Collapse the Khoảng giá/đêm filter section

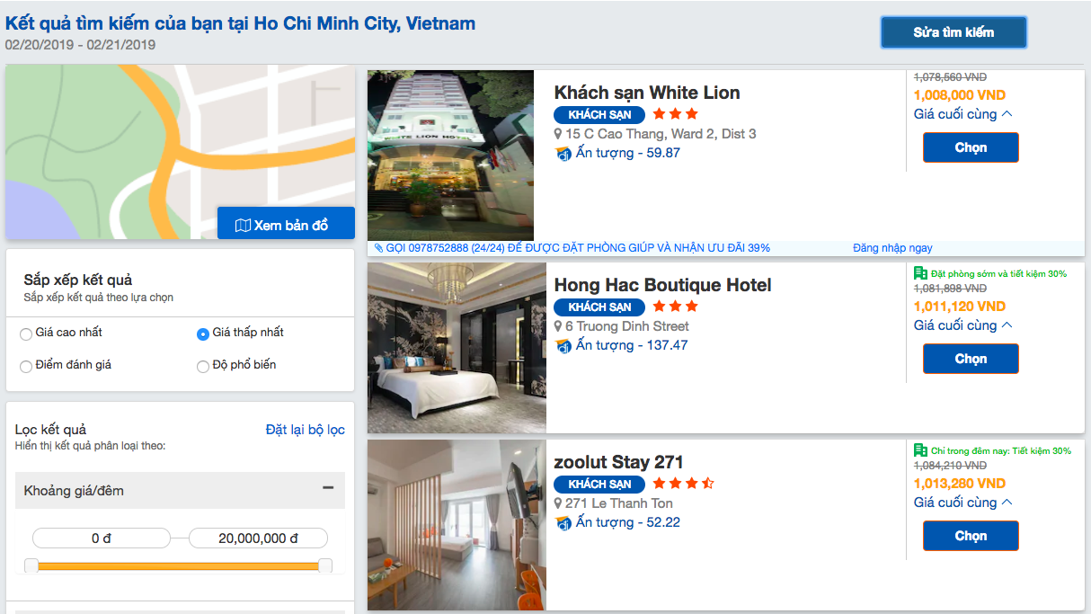point(328,488)
